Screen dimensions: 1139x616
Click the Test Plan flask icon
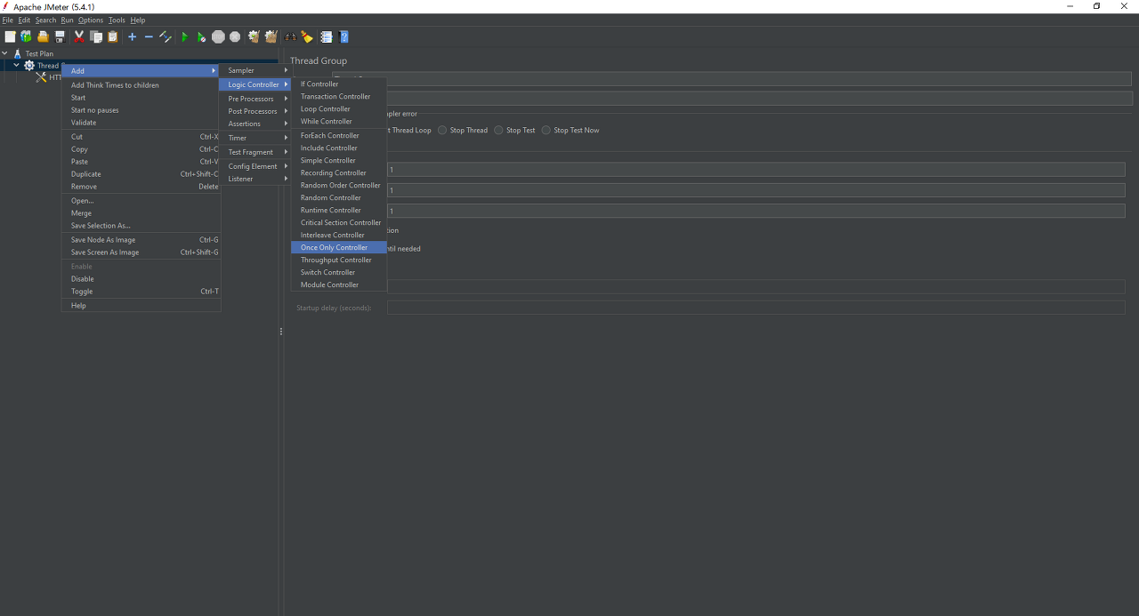click(x=17, y=53)
